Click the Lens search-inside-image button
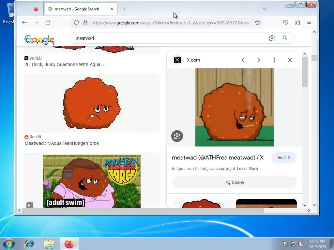Screen dimensions: 334x250 [177, 136]
